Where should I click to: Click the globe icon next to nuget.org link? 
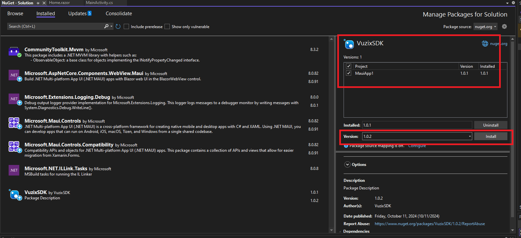point(485,44)
